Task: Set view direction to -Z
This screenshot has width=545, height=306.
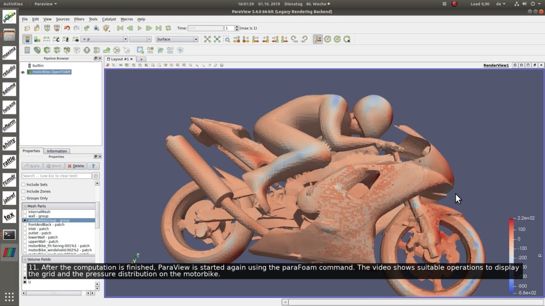Action: tap(285, 39)
